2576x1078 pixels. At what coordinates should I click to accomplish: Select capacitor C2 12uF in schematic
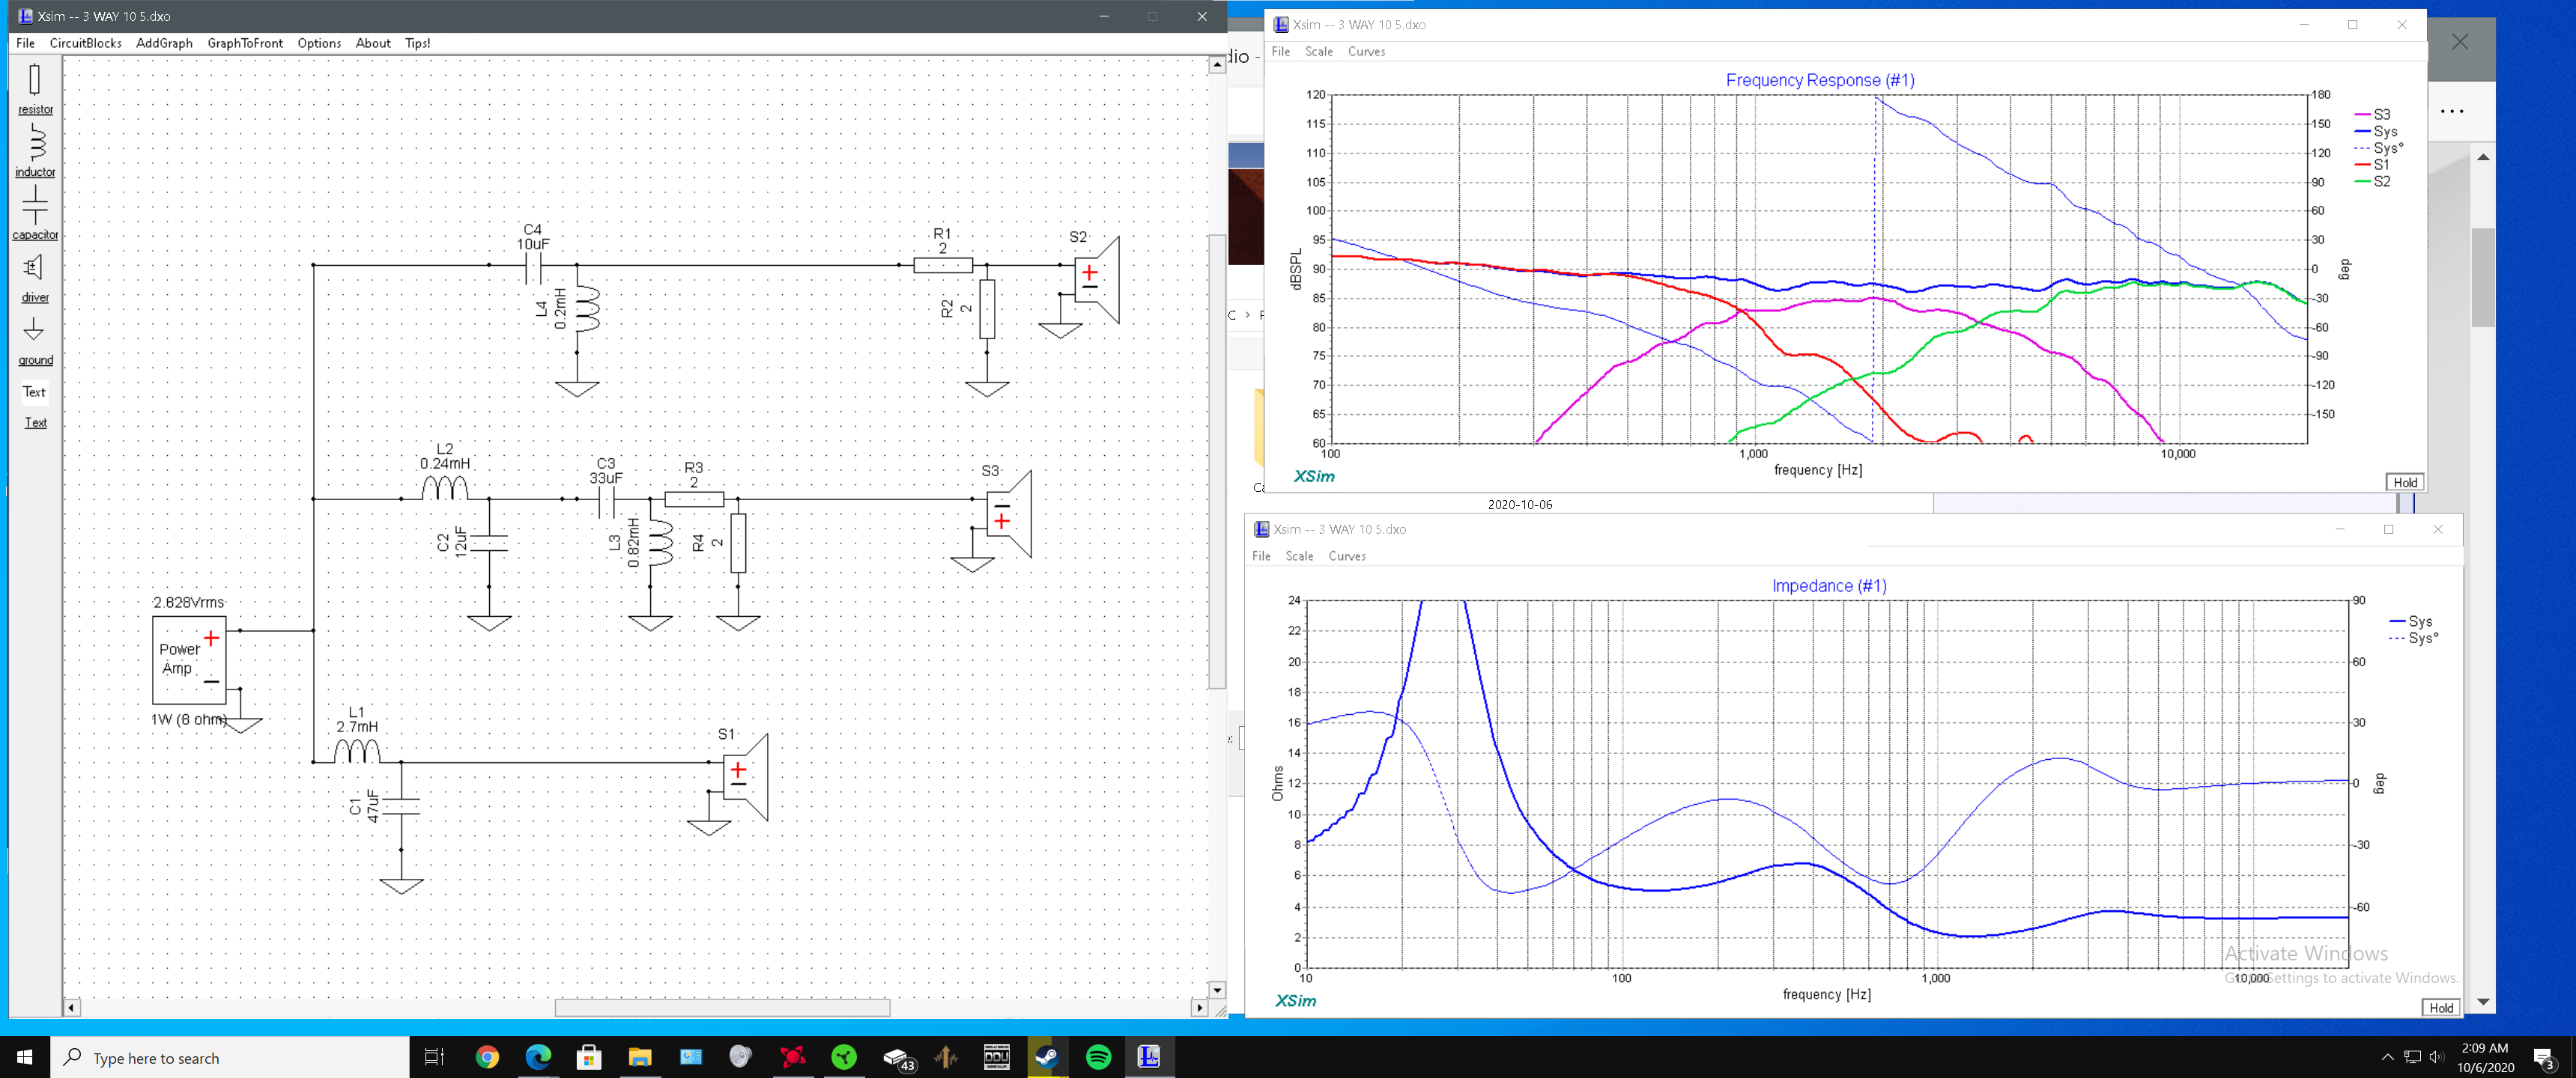click(489, 543)
